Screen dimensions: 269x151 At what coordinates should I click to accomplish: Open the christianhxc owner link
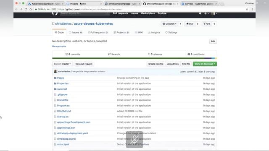[63, 24]
